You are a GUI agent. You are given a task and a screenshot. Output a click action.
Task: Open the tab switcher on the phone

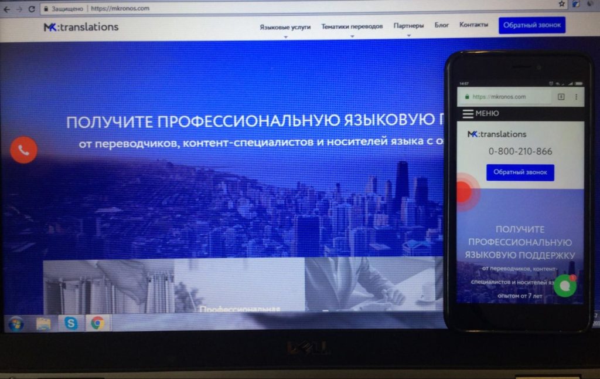click(x=561, y=97)
